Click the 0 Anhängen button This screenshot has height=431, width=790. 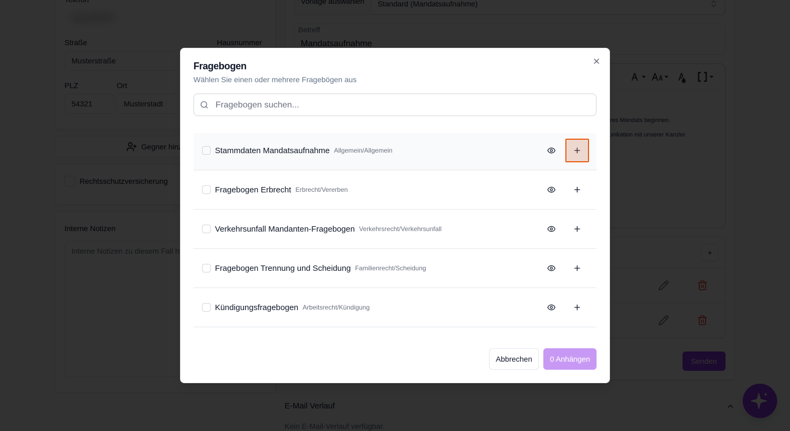570,359
